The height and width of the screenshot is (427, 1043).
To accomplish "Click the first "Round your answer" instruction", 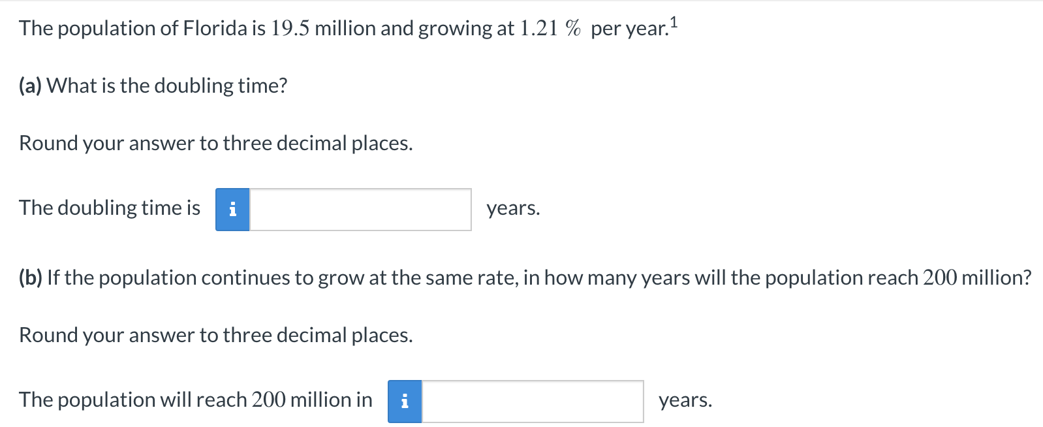I will [x=215, y=142].
